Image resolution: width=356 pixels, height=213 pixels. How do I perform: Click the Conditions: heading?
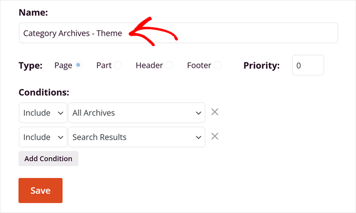click(44, 93)
